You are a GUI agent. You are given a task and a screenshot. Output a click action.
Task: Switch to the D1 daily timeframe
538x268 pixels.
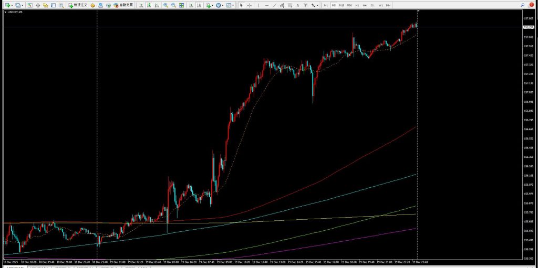pyautogui.click(x=373, y=5)
